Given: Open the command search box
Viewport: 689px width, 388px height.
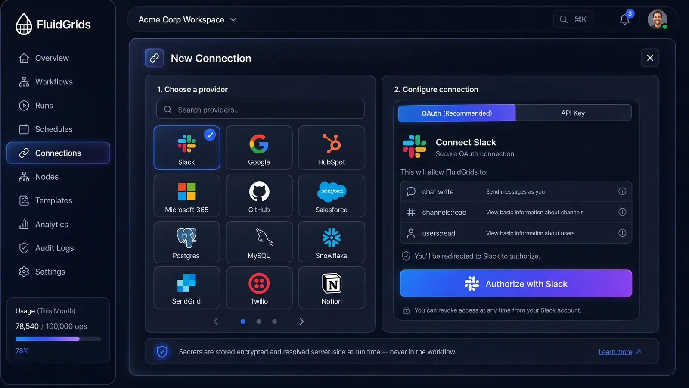Looking at the screenshot, I should [573, 19].
